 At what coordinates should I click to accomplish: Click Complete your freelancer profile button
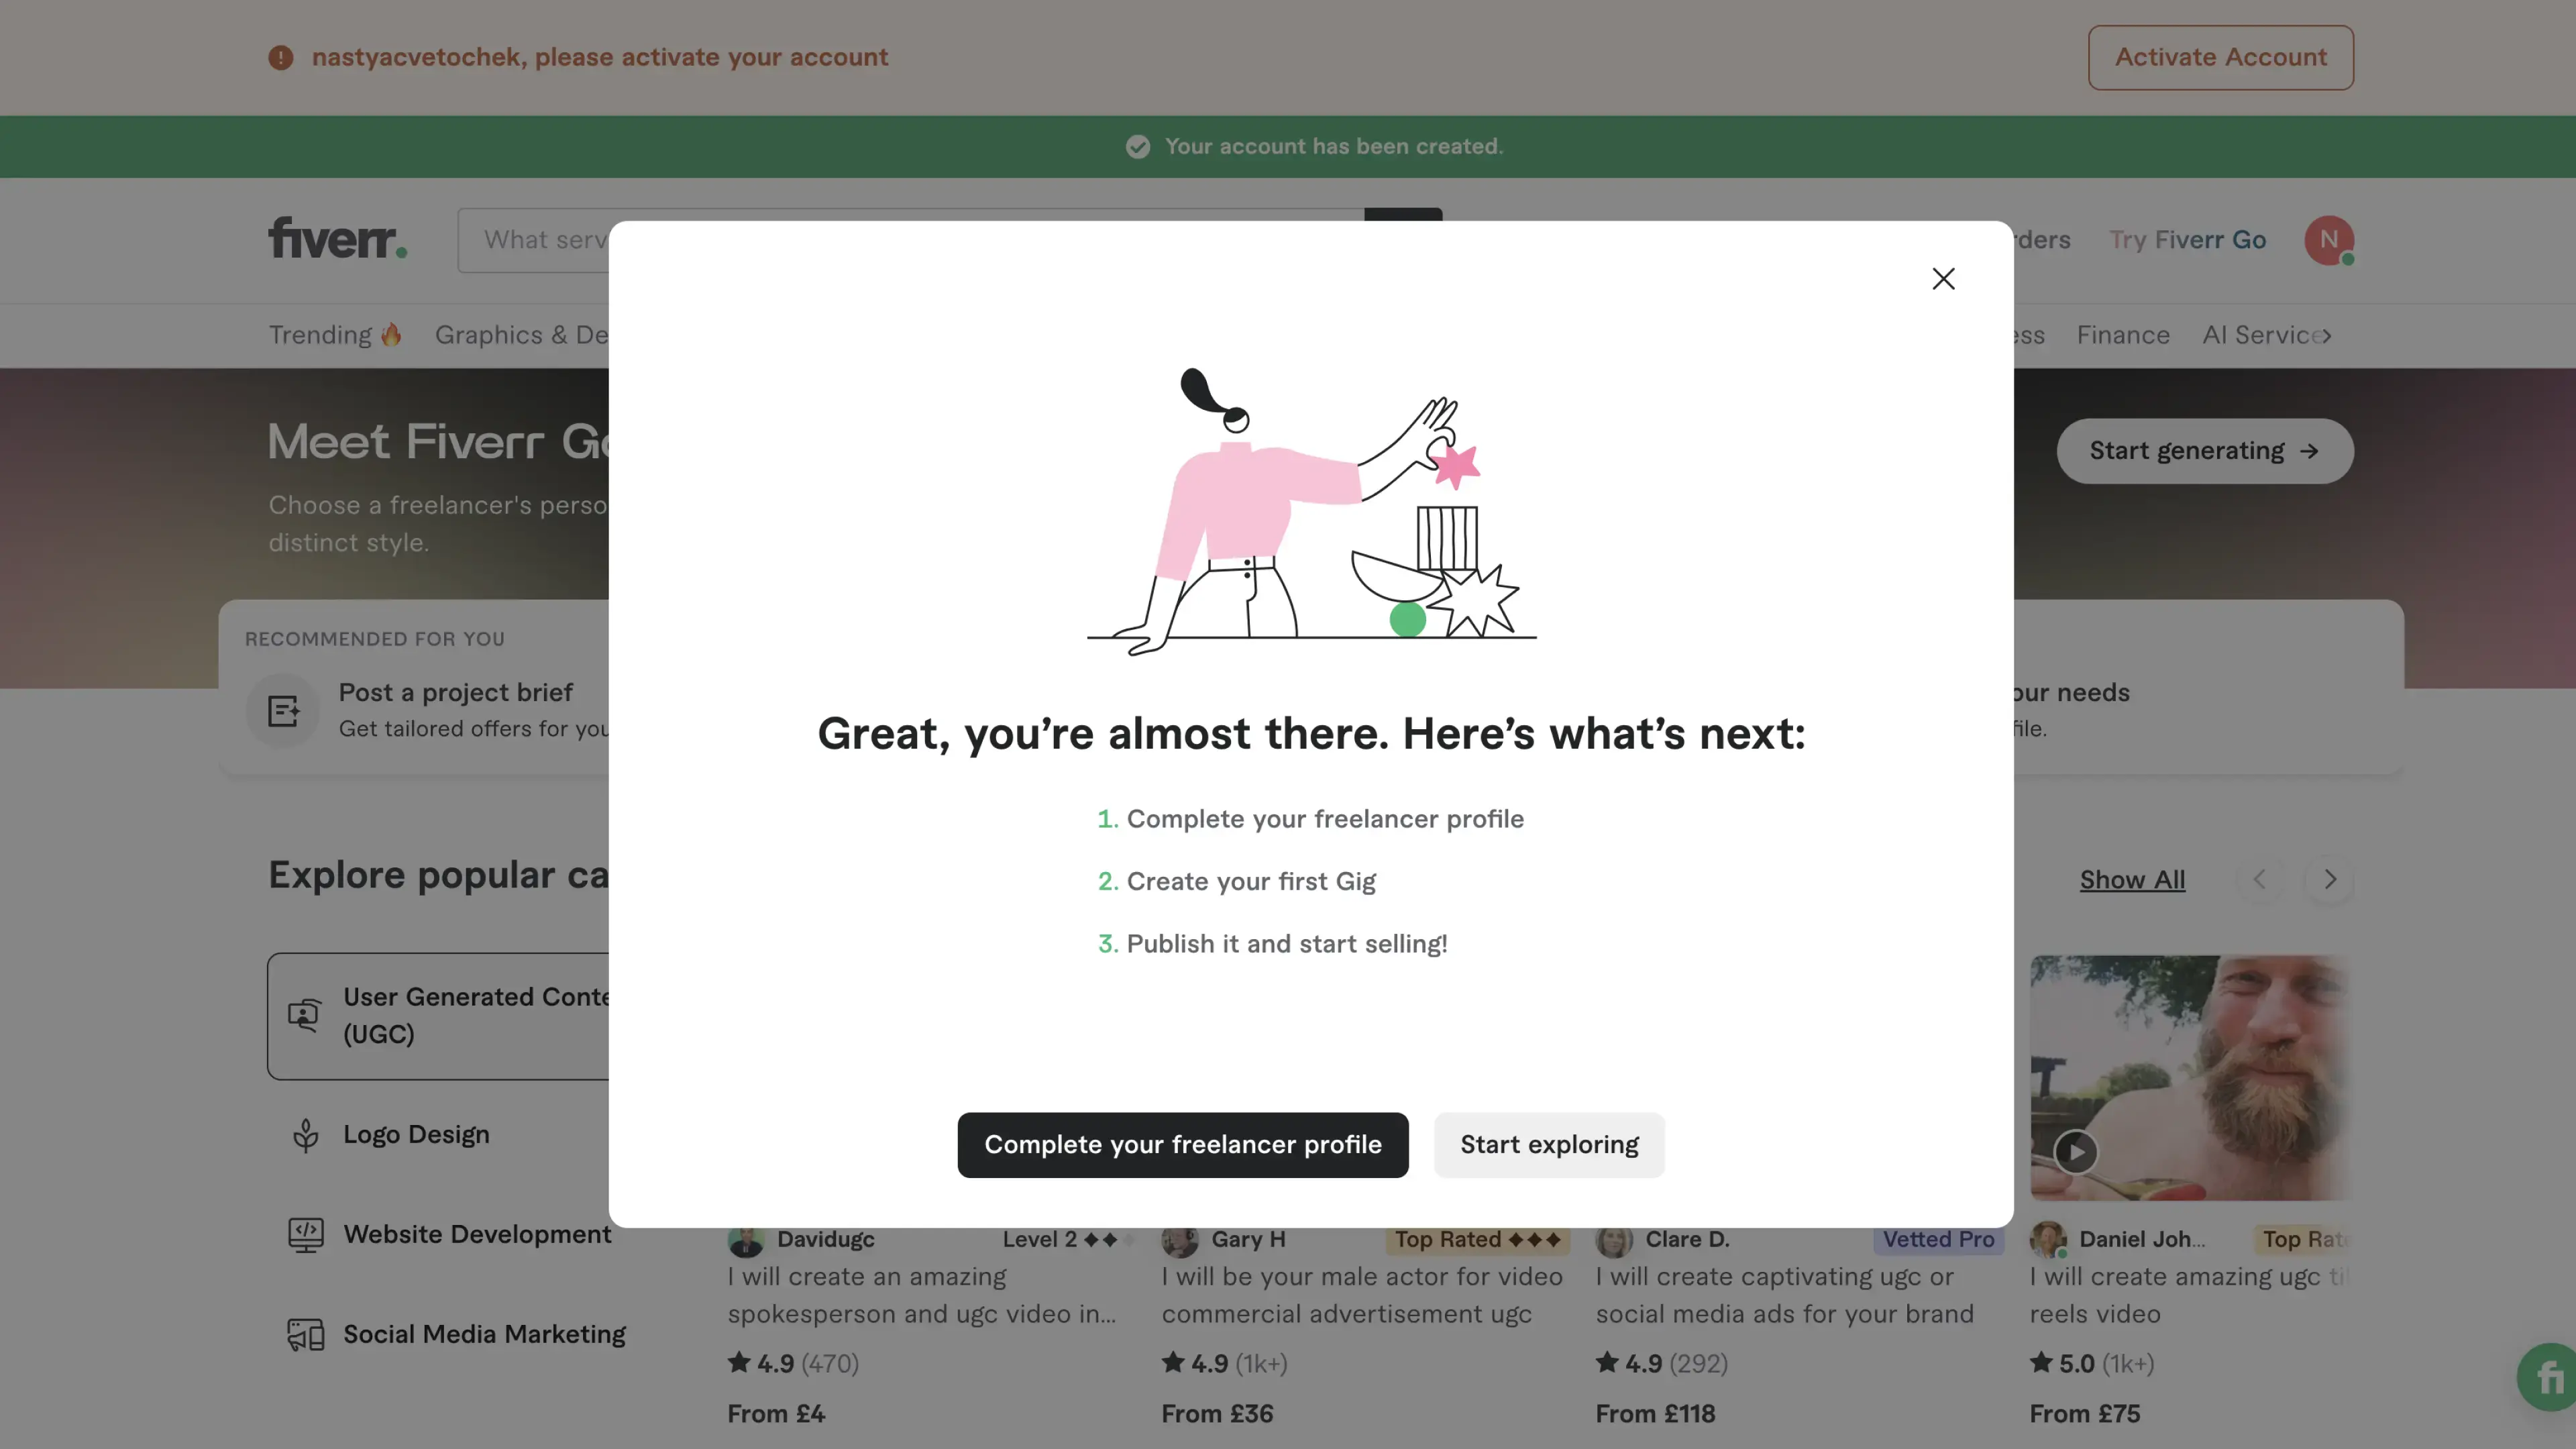coord(1182,1145)
